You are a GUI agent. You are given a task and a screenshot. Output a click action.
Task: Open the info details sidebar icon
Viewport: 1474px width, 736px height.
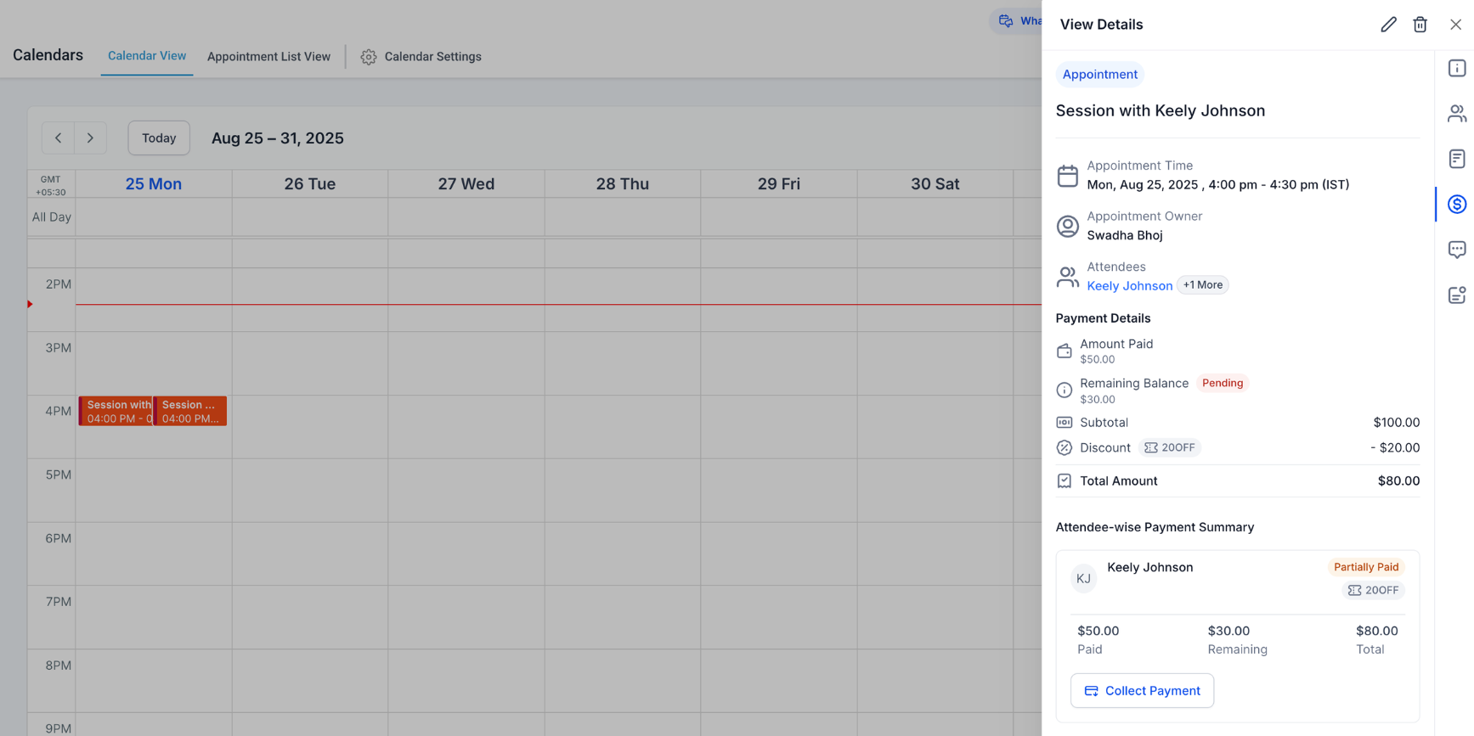pos(1457,69)
